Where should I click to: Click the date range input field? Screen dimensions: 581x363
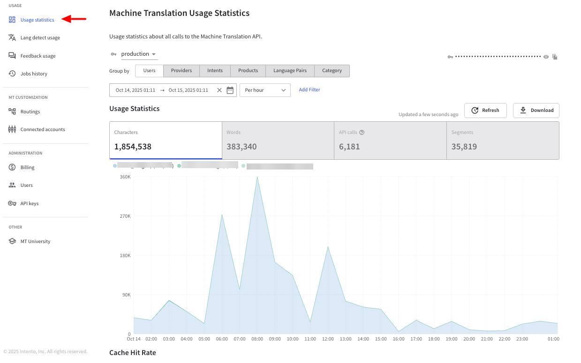coord(162,90)
